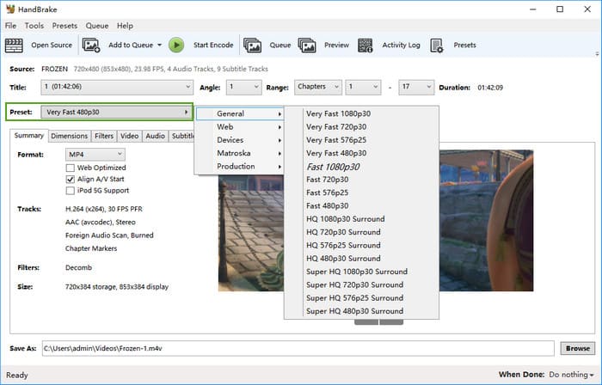Screen dimensions: 602x385
Task: Open the Angle dropdown
Action: tap(243, 87)
